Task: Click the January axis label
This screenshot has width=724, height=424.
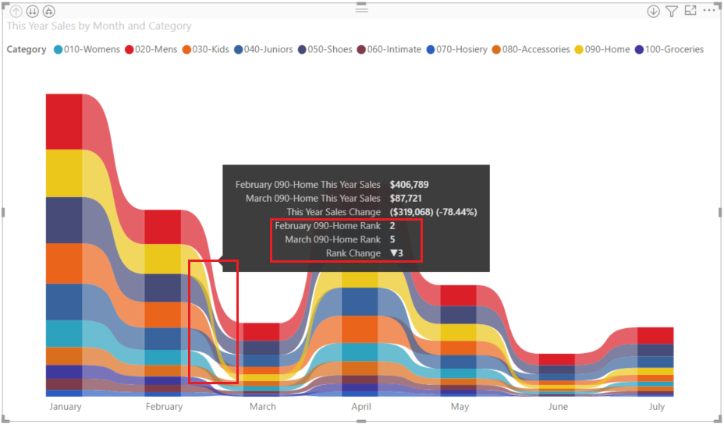Action: click(x=66, y=407)
